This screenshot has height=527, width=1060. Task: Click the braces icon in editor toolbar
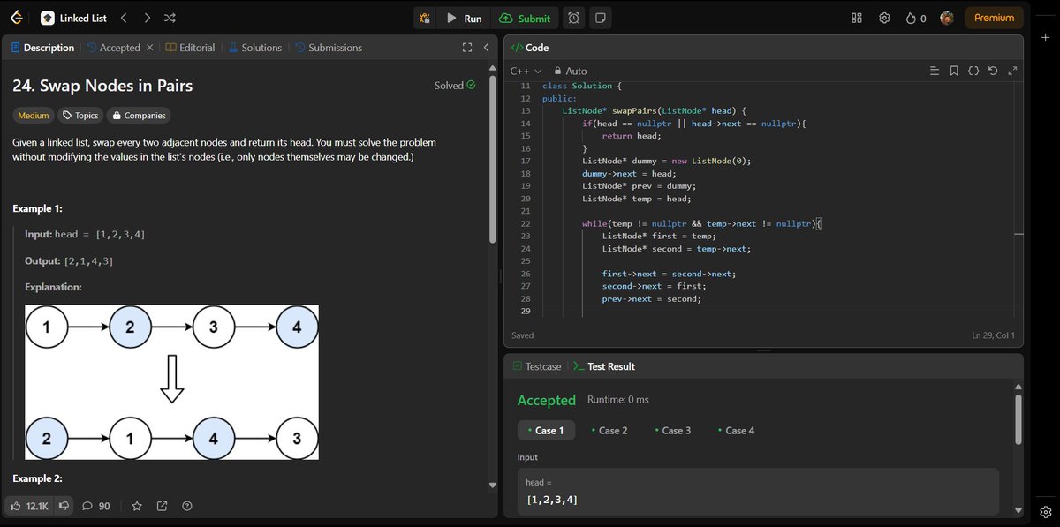tap(973, 71)
